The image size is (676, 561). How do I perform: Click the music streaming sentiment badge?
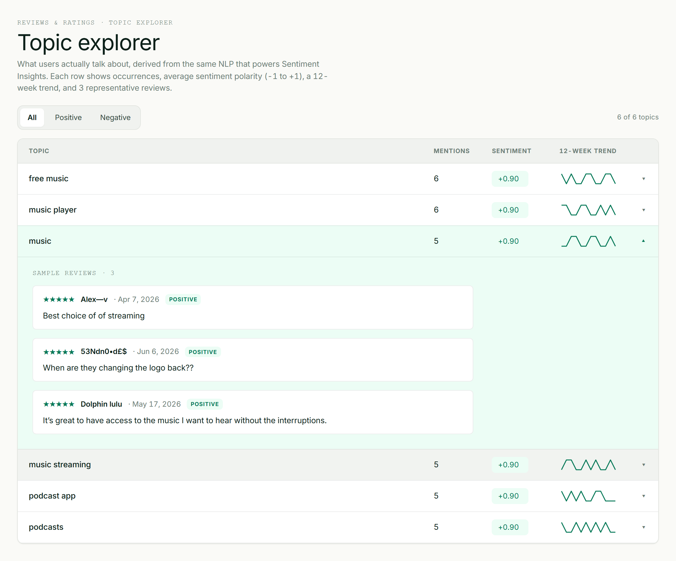pyautogui.click(x=510, y=465)
